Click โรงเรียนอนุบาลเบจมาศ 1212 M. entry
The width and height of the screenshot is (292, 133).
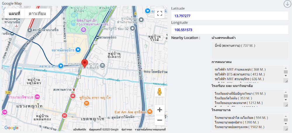coord(239,103)
